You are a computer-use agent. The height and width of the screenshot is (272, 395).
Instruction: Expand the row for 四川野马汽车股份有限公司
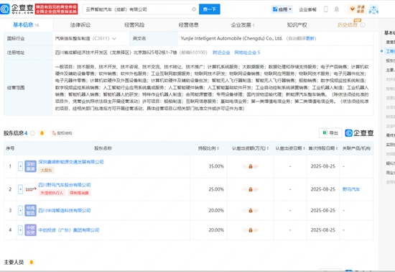pos(20,189)
